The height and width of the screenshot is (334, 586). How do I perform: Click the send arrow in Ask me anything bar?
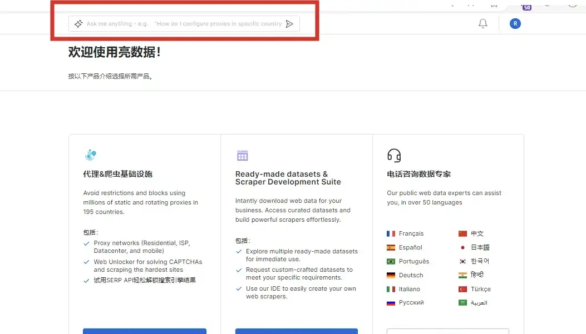pos(289,24)
